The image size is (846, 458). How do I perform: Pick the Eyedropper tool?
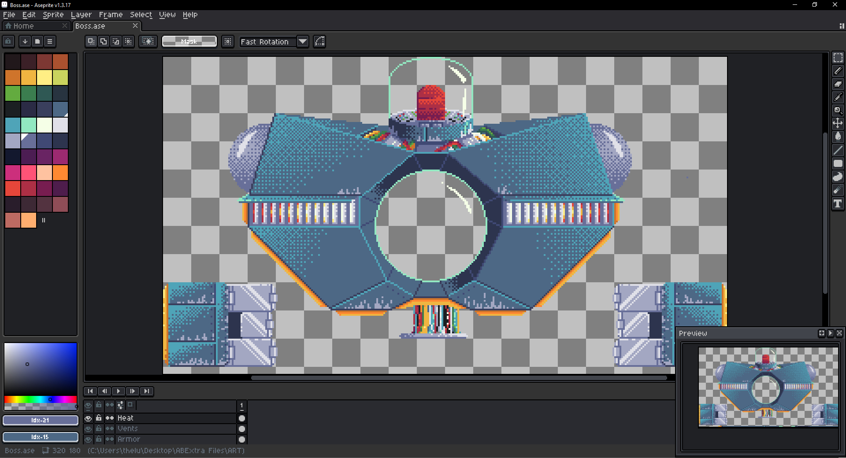838,97
